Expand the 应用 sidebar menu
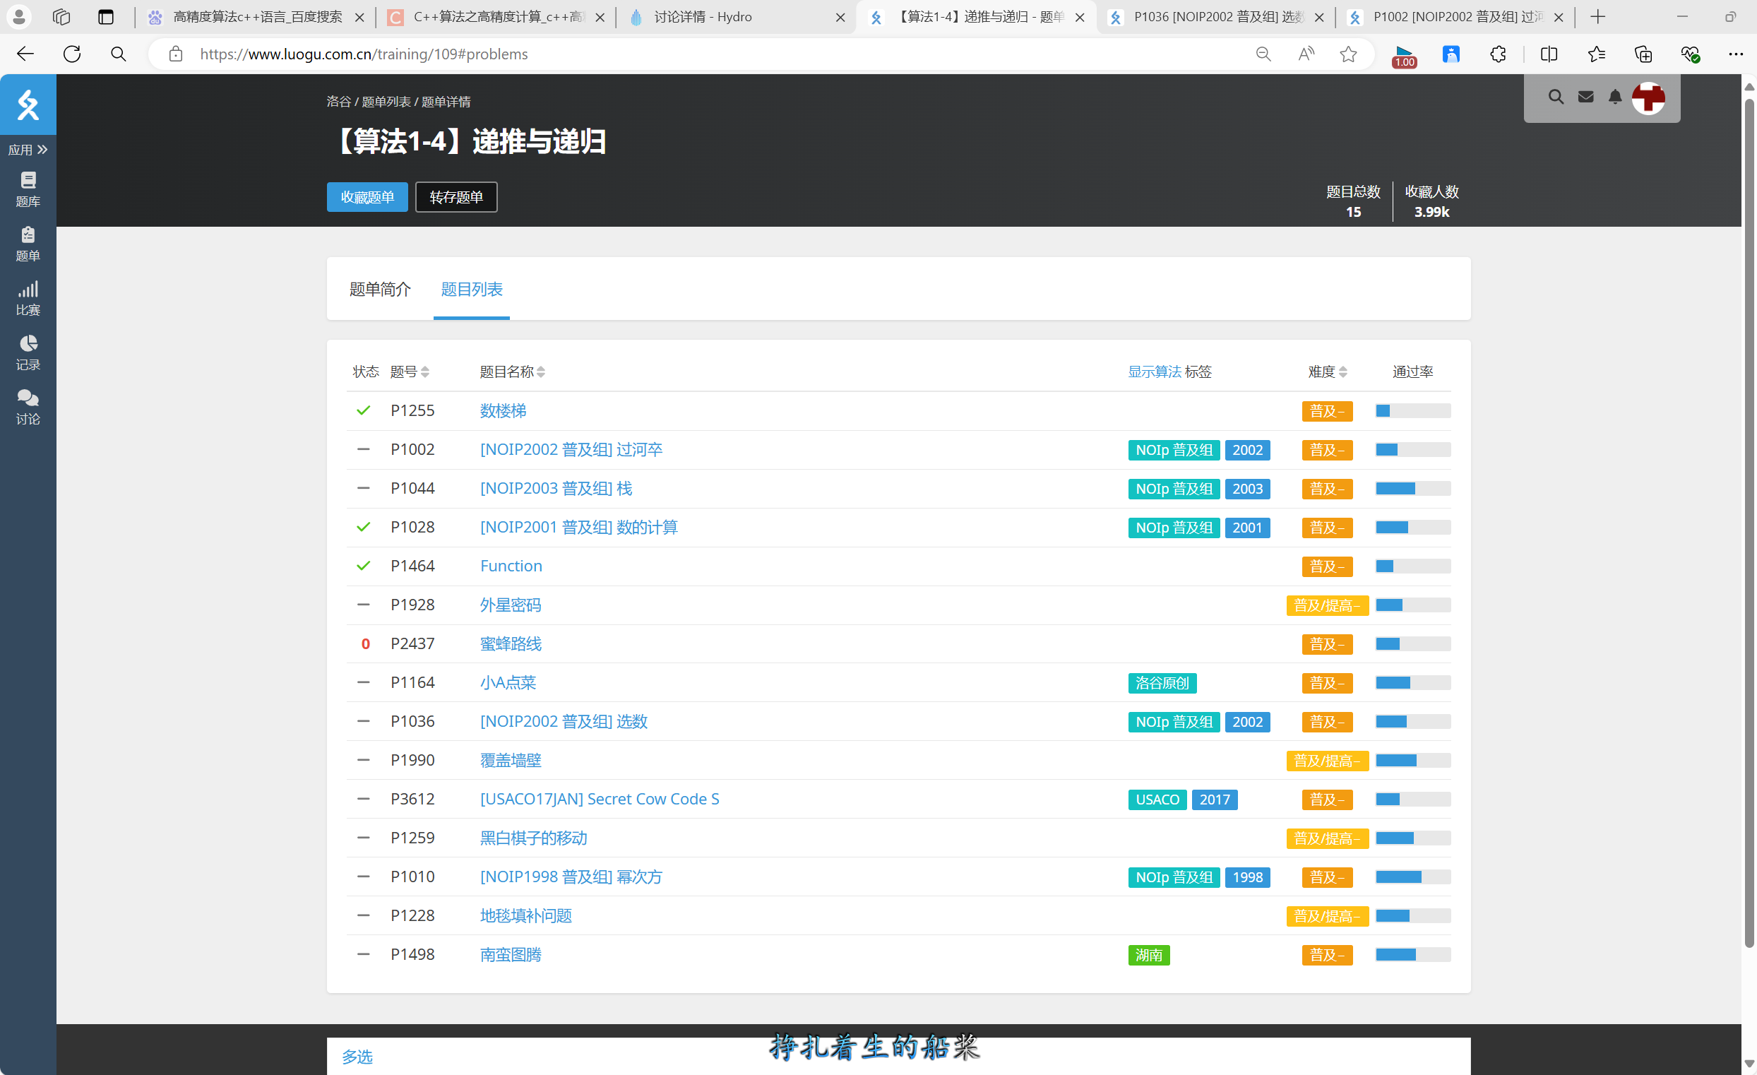This screenshot has width=1757, height=1075. (28, 150)
